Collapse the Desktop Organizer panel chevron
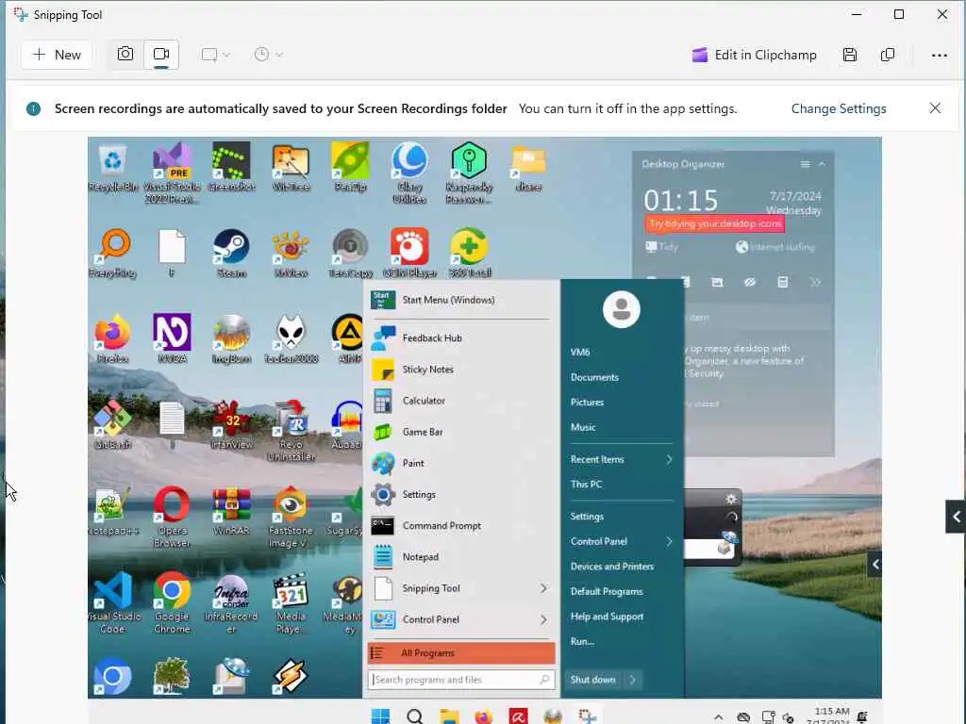The width and height of the screenshot is (966, 724). (822, 164)
